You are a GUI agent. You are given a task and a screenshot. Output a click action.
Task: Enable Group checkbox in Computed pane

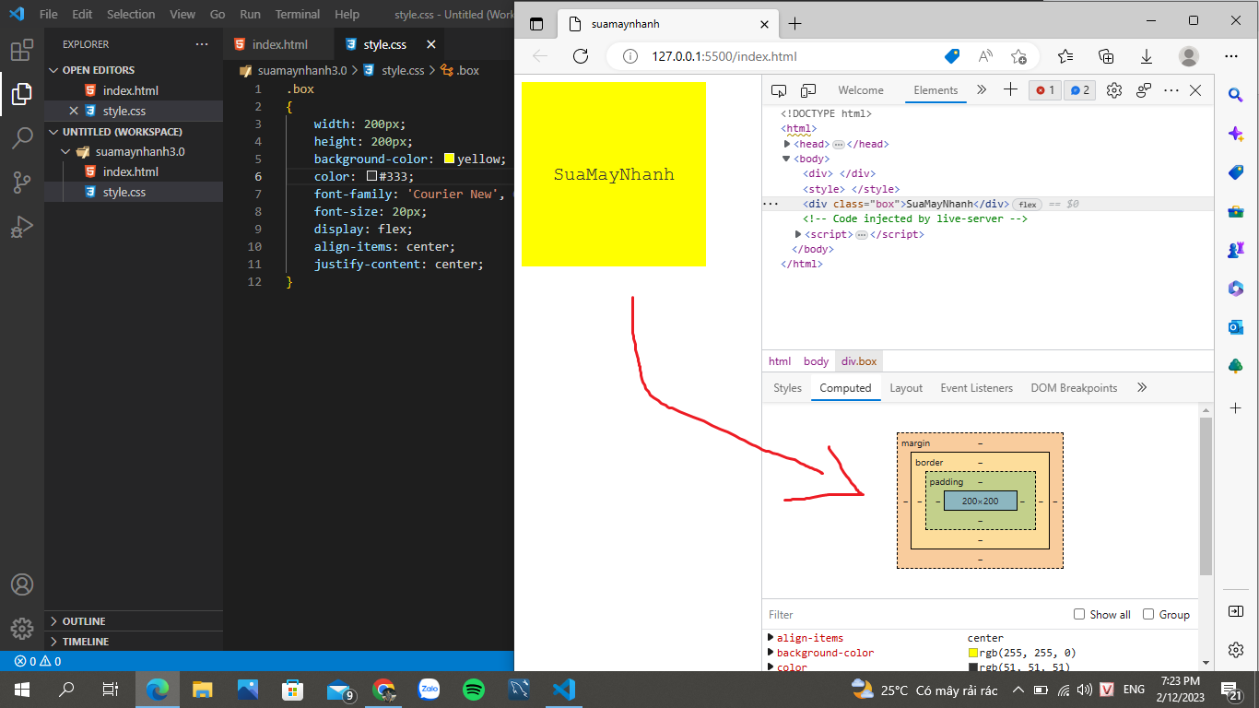point(1148,614)
